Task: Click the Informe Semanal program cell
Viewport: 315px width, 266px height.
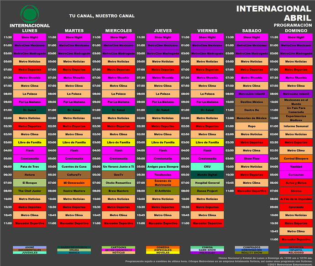Action: (296, 126)
